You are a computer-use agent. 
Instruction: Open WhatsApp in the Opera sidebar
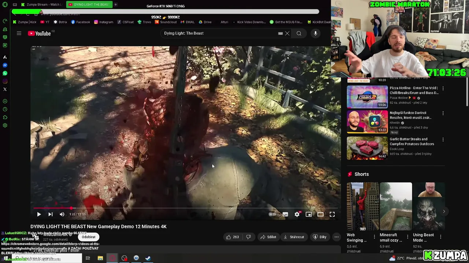(x=5, y=73)
